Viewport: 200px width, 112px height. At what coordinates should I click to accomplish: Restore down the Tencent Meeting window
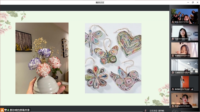pyautogui.click(x=193, y=2)
